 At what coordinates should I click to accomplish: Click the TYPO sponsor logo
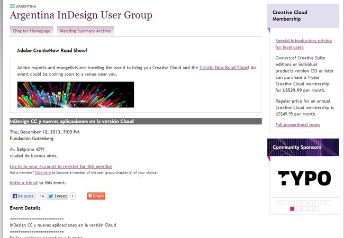click(x=304, y=178)
